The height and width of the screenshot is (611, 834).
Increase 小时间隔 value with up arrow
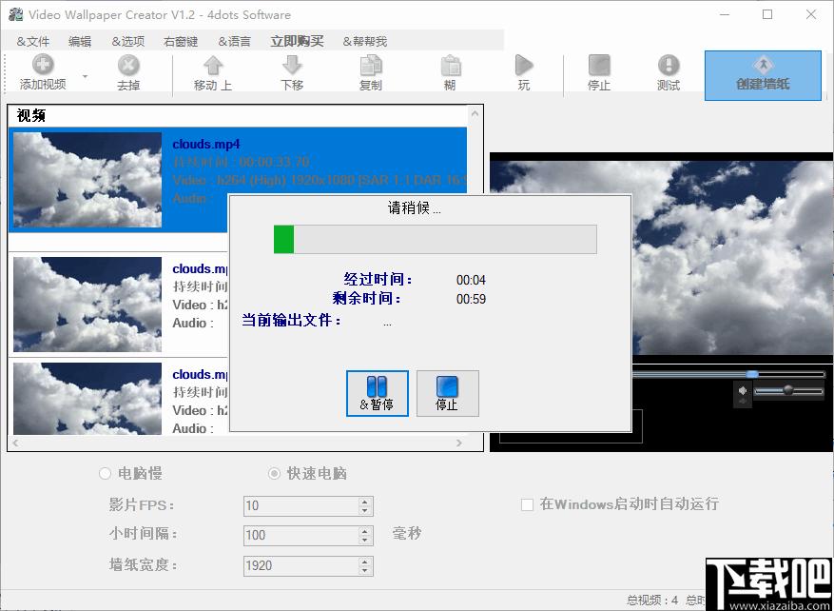[x=365, y=531]
